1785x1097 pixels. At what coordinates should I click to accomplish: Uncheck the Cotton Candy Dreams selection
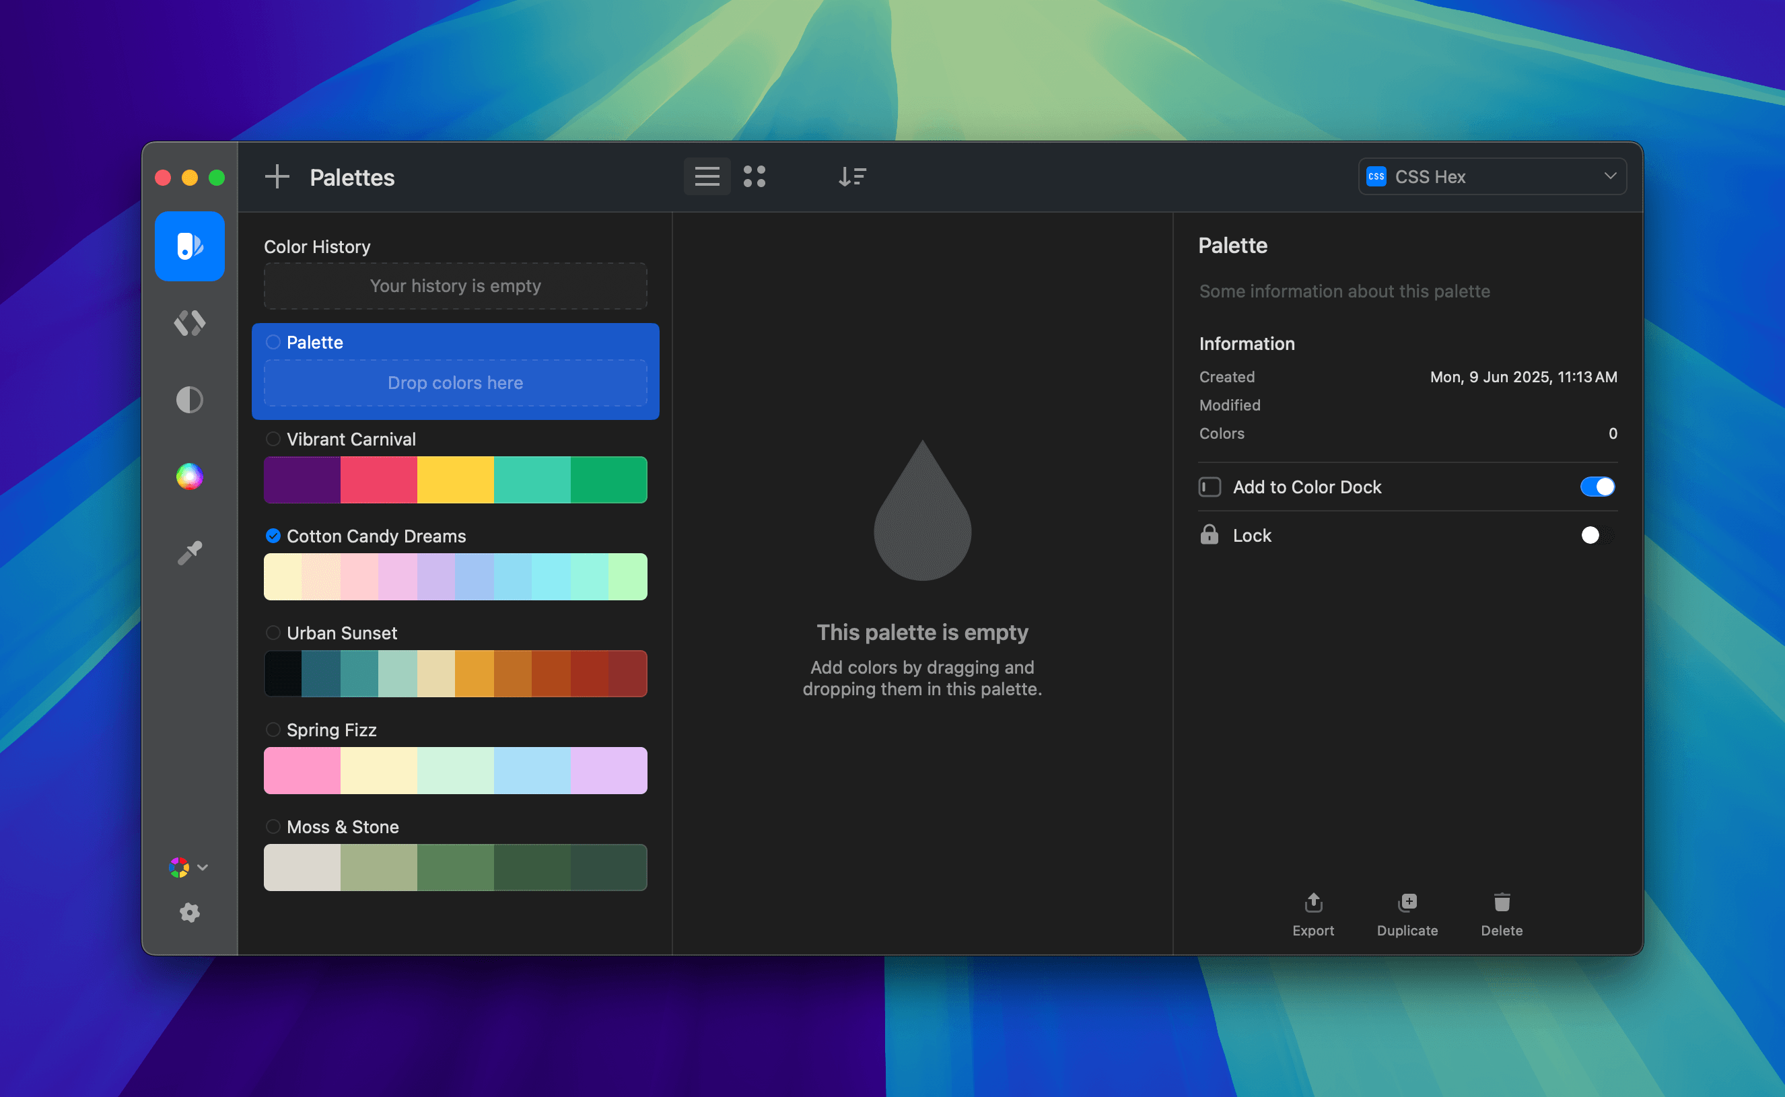[273, 536]
